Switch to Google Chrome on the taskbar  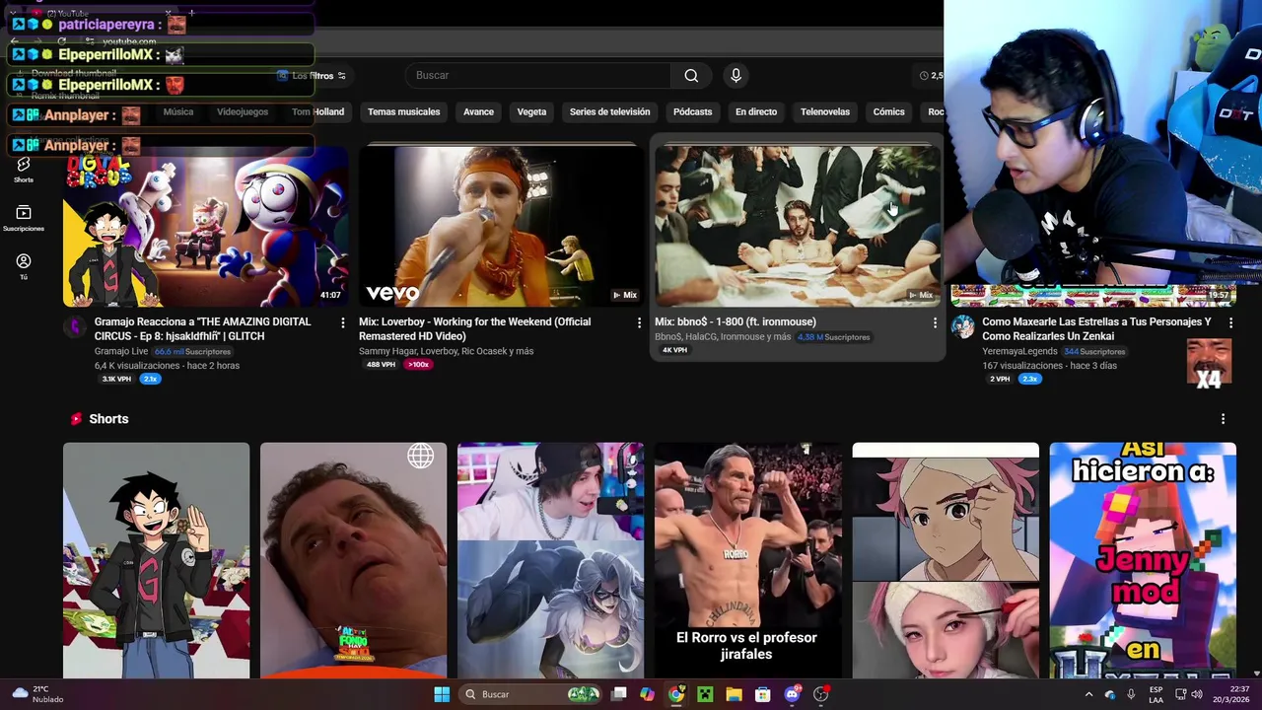tap(675, 694)
